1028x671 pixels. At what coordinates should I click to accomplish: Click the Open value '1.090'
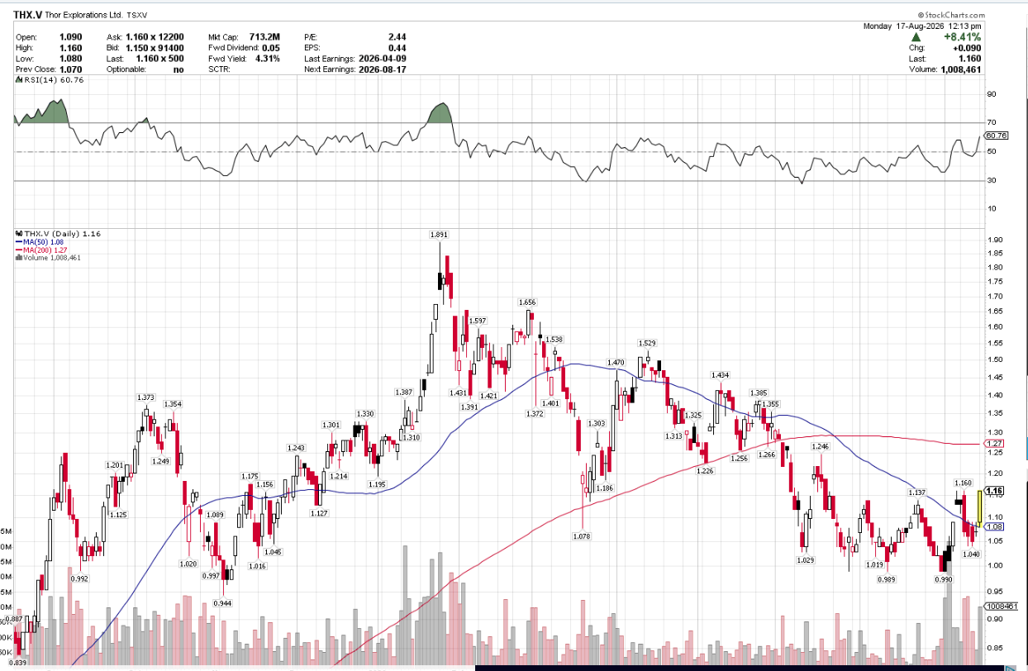pos(71,37)
